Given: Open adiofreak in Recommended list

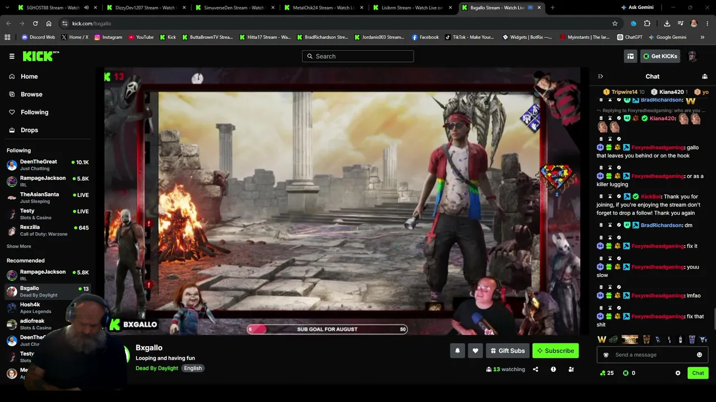Looking at the screenshot, I should point(48,324).
